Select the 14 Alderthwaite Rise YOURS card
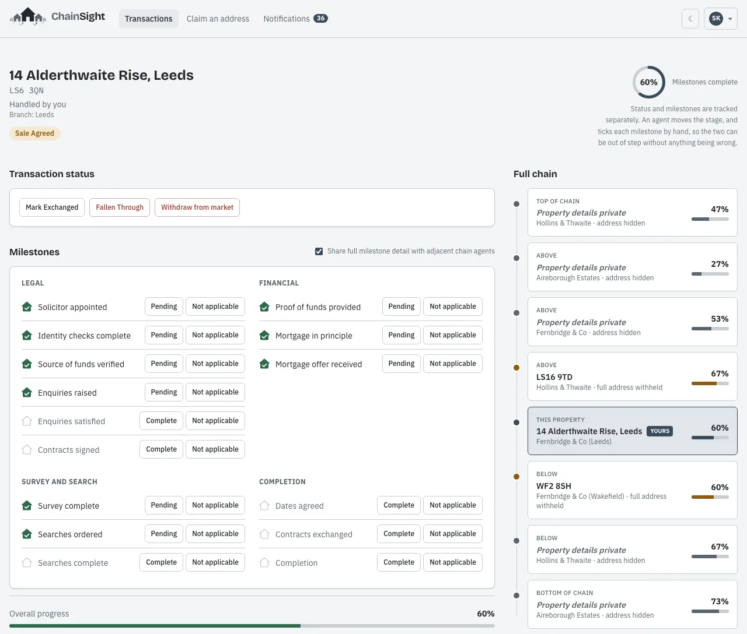 (x=633, y=431)
